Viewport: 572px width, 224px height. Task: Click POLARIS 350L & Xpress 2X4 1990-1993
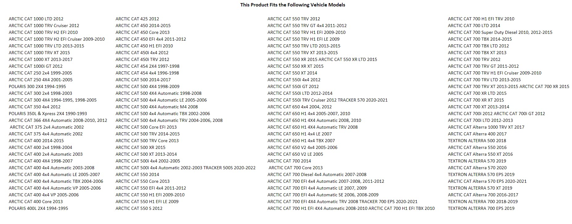click(48, 114)
